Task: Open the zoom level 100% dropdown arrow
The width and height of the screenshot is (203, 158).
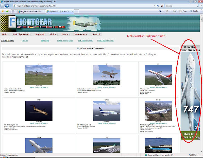Action: 199,155
